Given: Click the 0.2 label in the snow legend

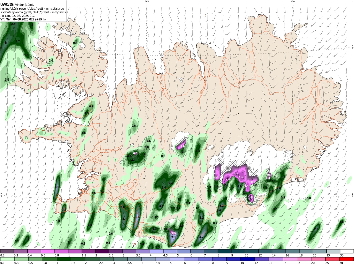Looking at the screenshot, I should pos(2,255).
